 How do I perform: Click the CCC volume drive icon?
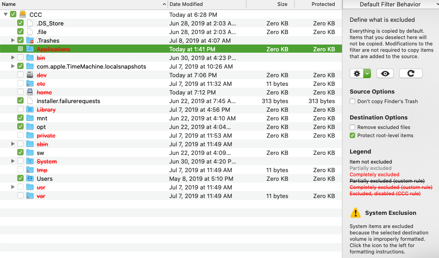click(x=23, y=15)
